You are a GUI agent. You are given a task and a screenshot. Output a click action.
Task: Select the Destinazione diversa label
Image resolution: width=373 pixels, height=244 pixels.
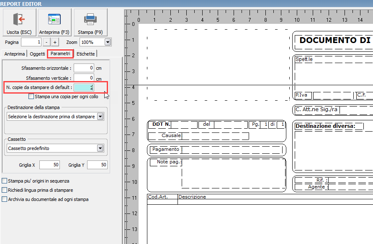click(x=325, y=126)
